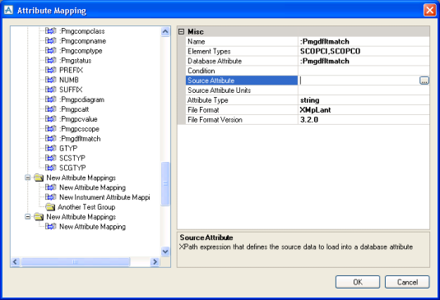Collapse the second New Attribute Mappings folder
The width and height of the screenshot is (440, 300).
point(27,216)
